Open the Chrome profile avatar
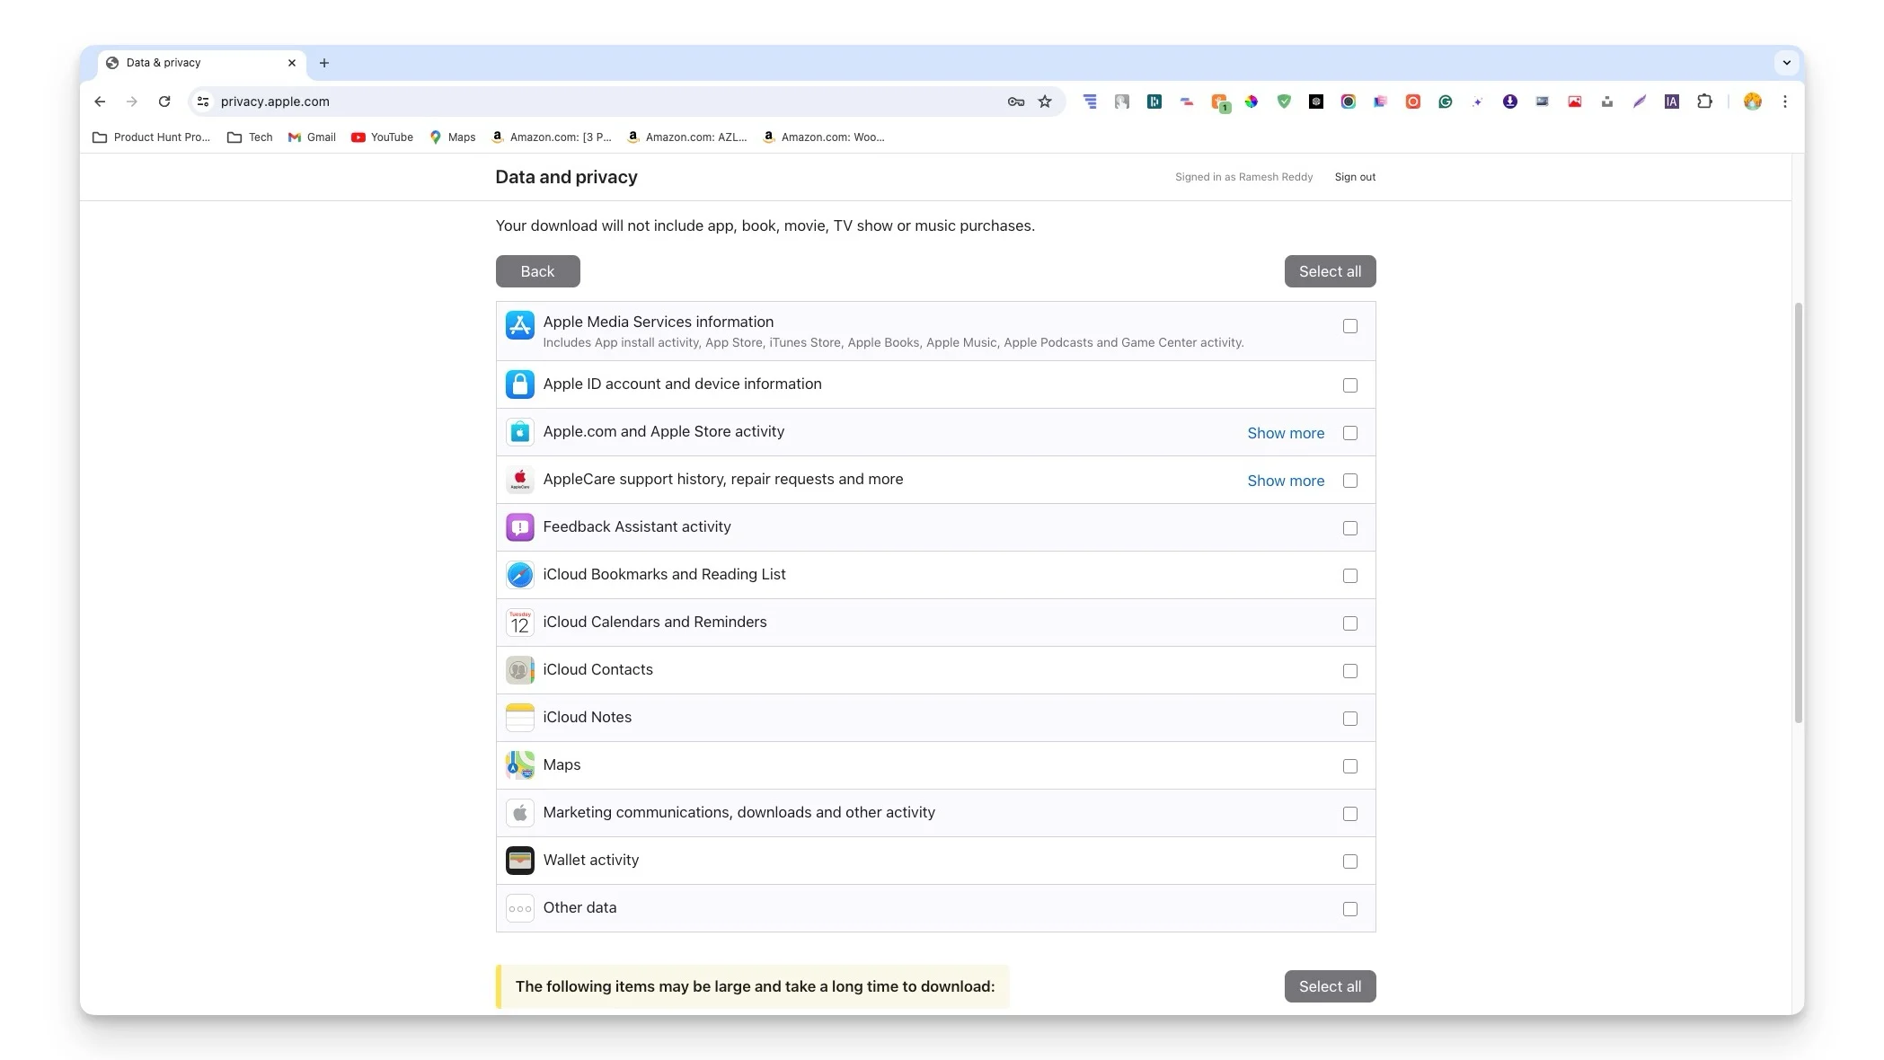 click(x=1753, y=102)
